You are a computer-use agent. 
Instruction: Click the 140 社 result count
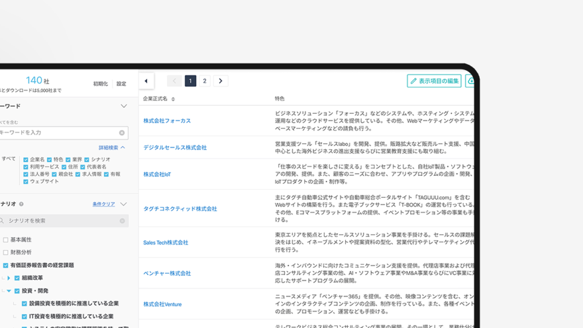click(37, 81)
